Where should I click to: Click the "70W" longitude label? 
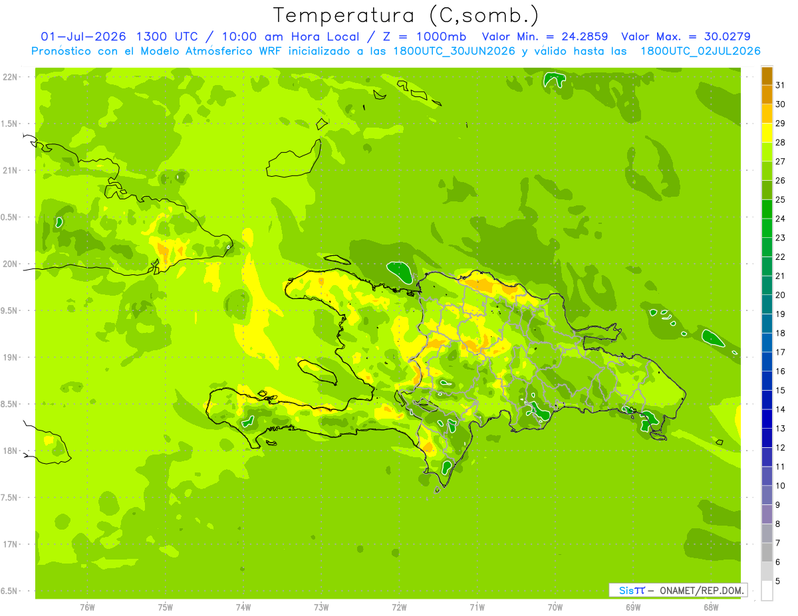pyautogui.click(x=555, y=607)
